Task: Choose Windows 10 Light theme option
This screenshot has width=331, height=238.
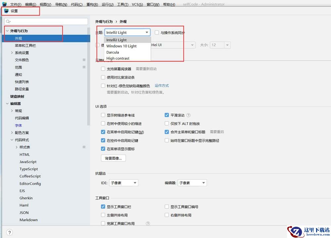Action: (x=127, y=46)
